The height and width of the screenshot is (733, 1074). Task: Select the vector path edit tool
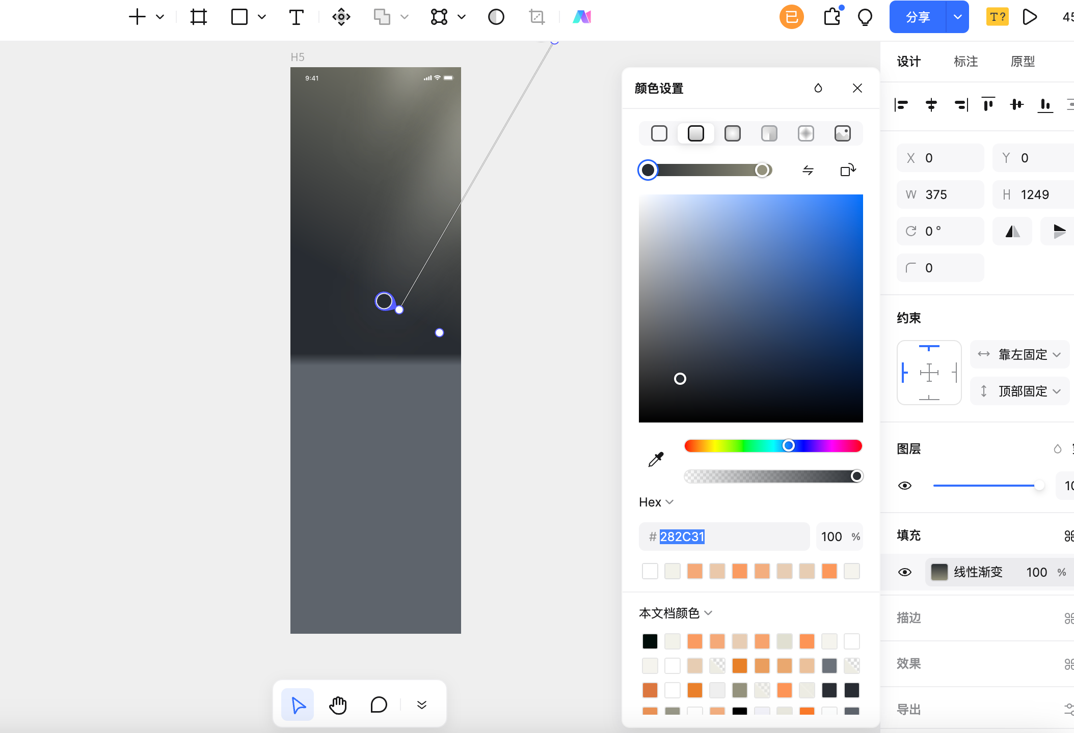coord(439,17)
